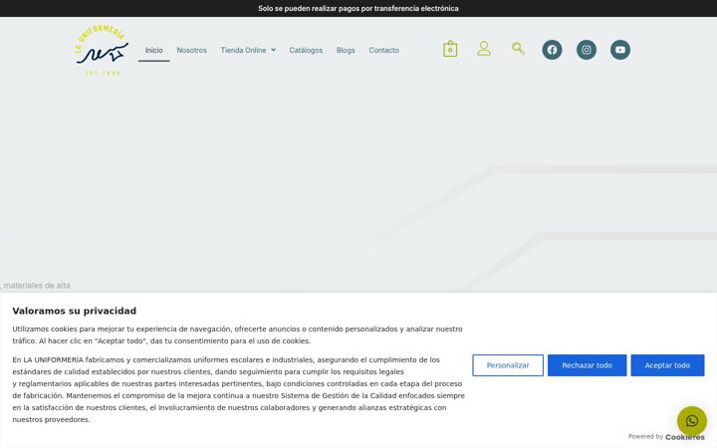
Task: Click the Rechazar todo button
Action: 588,365
